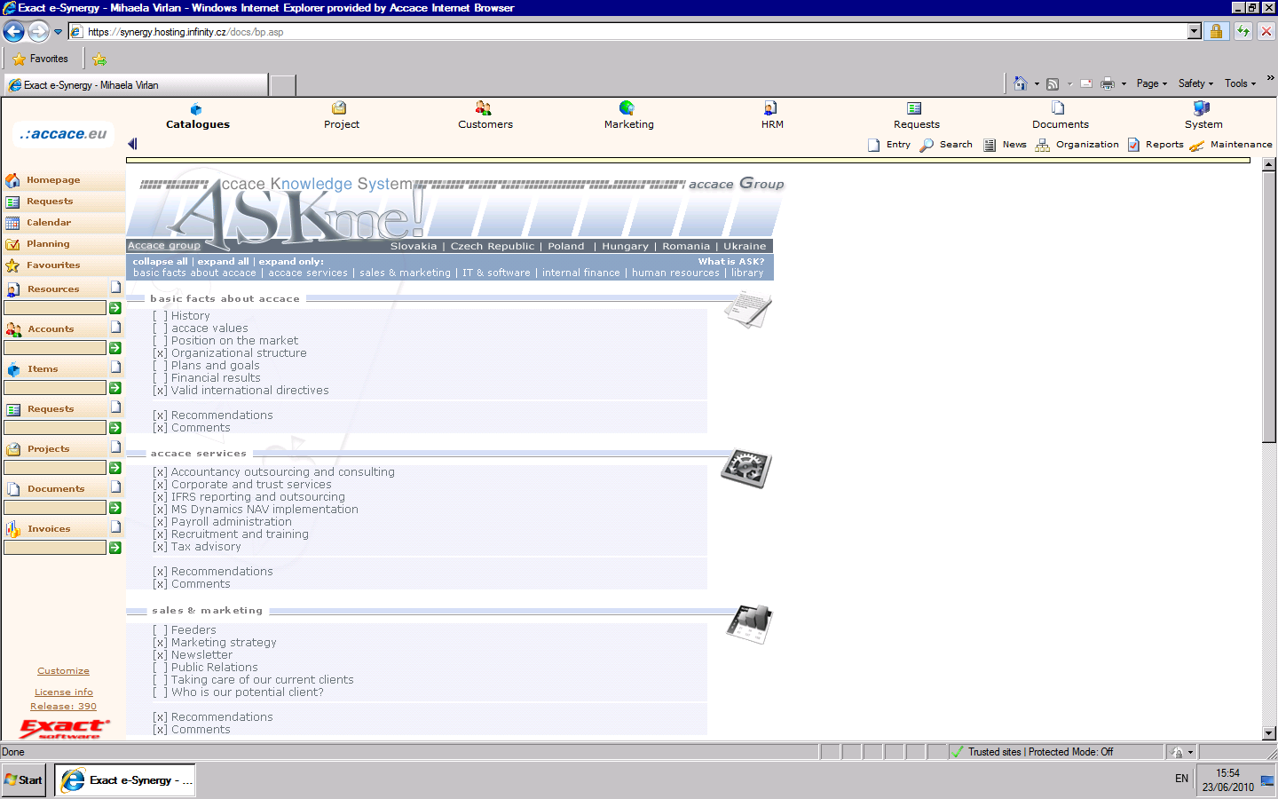This screenshot has width=1278, height=799.
Task: Toggle the accace values checkbox item
Action: tap(160, 328)
